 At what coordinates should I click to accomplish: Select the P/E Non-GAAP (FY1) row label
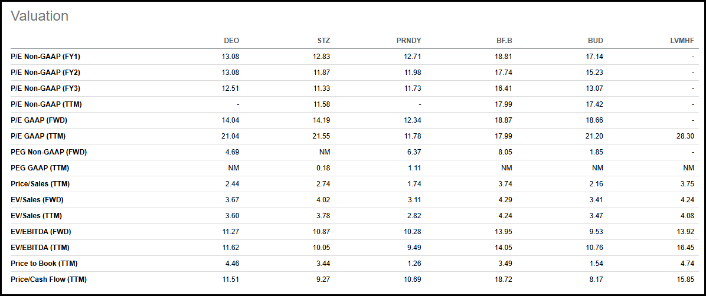pos(45,57)
